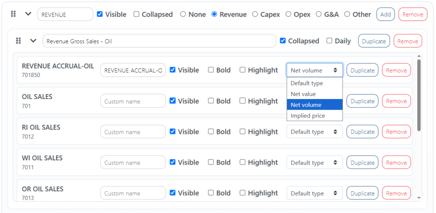Viewport: 436px width, 213px height.
Task: Open the type dropdown for RI OIL SALES
Action: (x=315, y=132)
